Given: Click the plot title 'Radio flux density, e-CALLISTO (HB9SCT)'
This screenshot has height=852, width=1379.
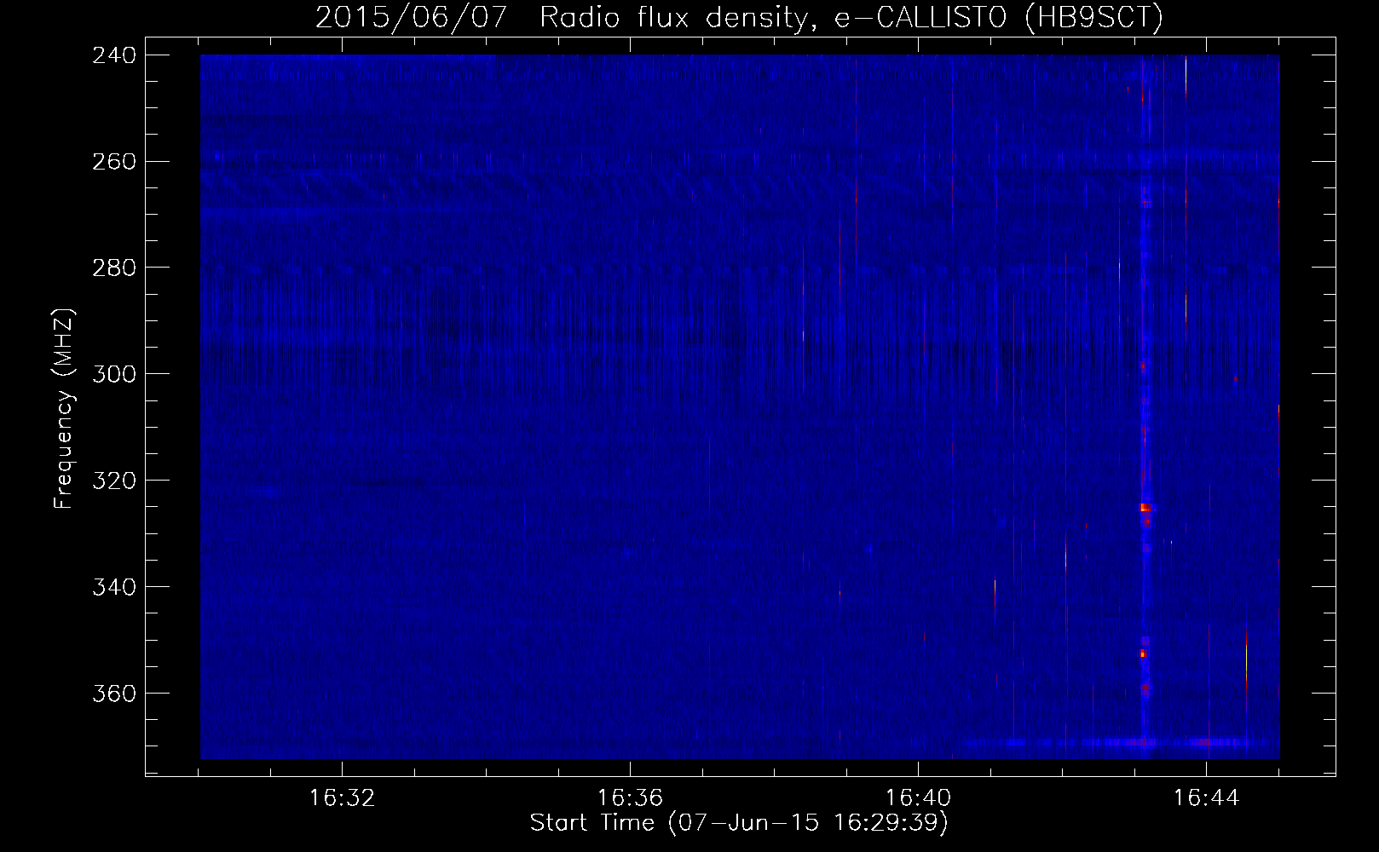Looking at the screenshot, I should click(851, 17).
